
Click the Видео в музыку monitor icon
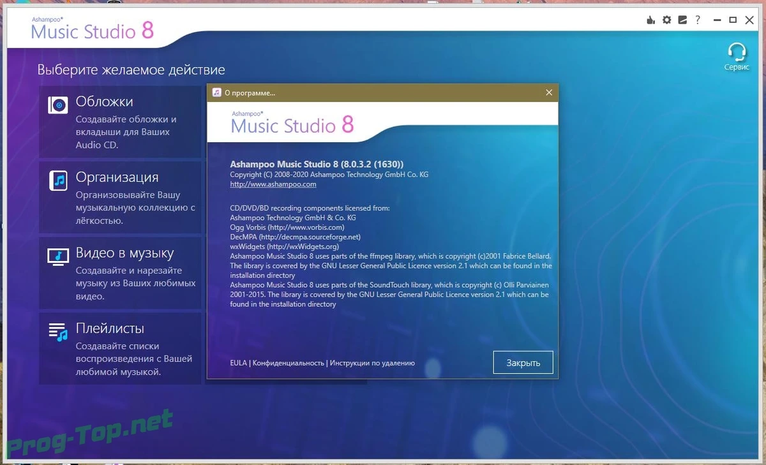point(58,256)
